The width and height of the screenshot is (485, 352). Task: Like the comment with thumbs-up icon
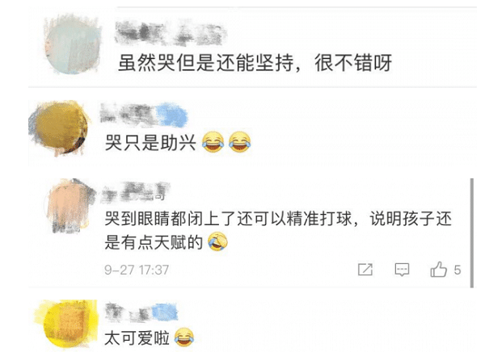[438, 269]
